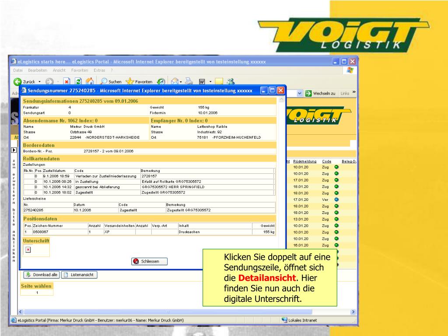This screenshot has width=448, height=336.
Task: Open the Favoriten menu in menu bar
Action: click(x=80, y=70)
